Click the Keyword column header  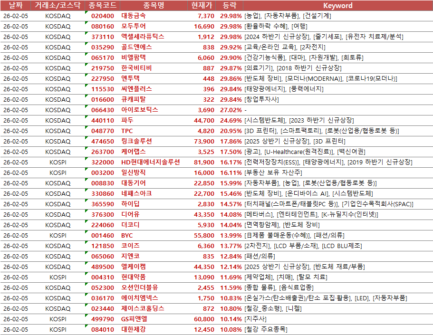point(338,6)
